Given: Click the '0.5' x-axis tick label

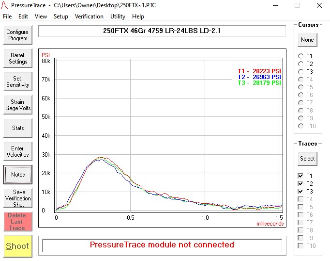Looking at the screenshot, I should pyautogui.click(x=131, y=218).
